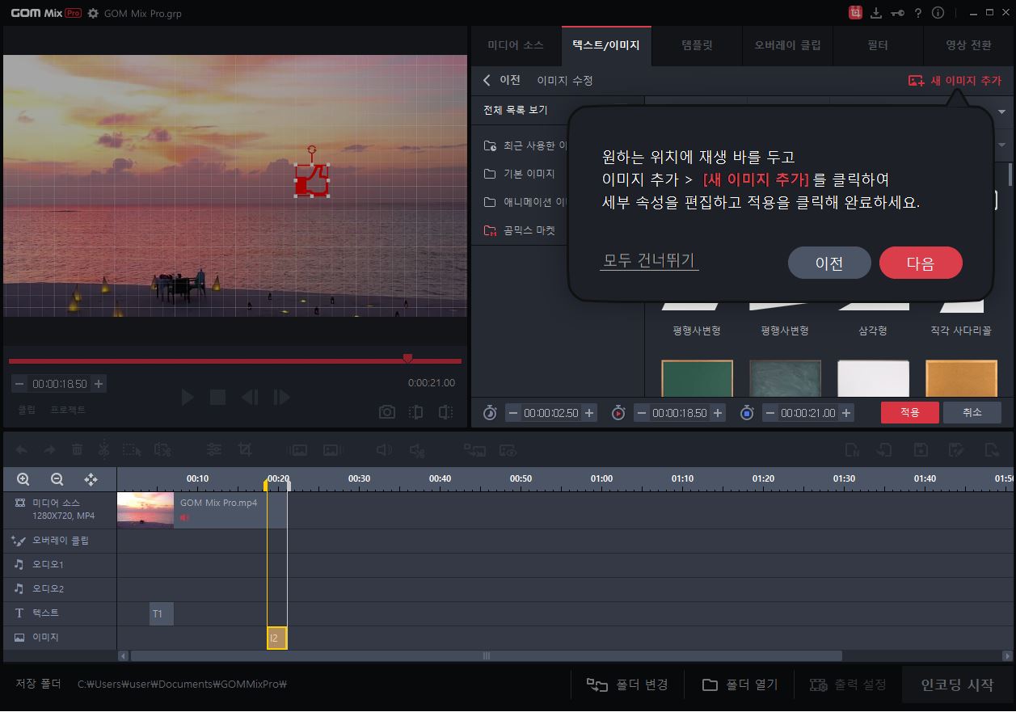The width and height of the screenshot is (1016, 712).
Task: Open the license key icon
Action: coord(897,13)
